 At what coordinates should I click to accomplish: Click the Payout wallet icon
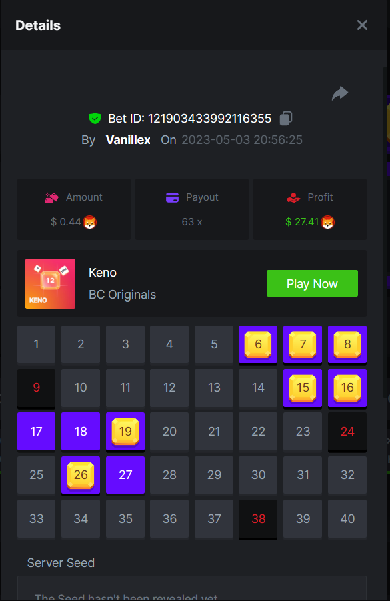coord(172,198)
